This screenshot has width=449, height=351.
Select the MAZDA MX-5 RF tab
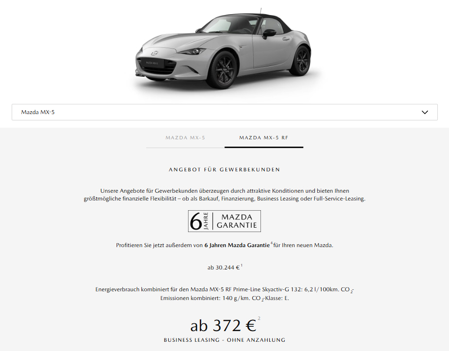tap(264, 138)
